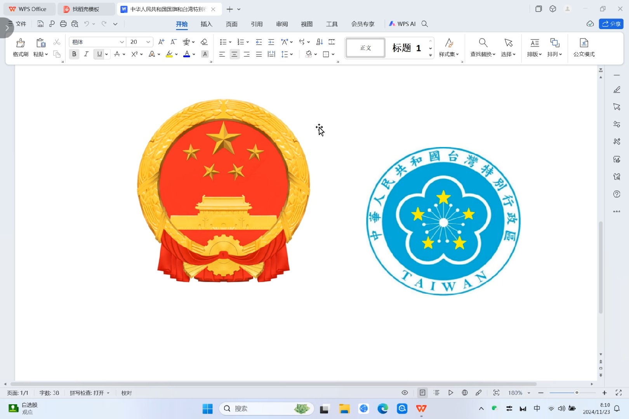The height and width of the screenshot is (419, 629).
Task: Apply the 标题 1 (Heading 1) style
Action: point(407,48)
